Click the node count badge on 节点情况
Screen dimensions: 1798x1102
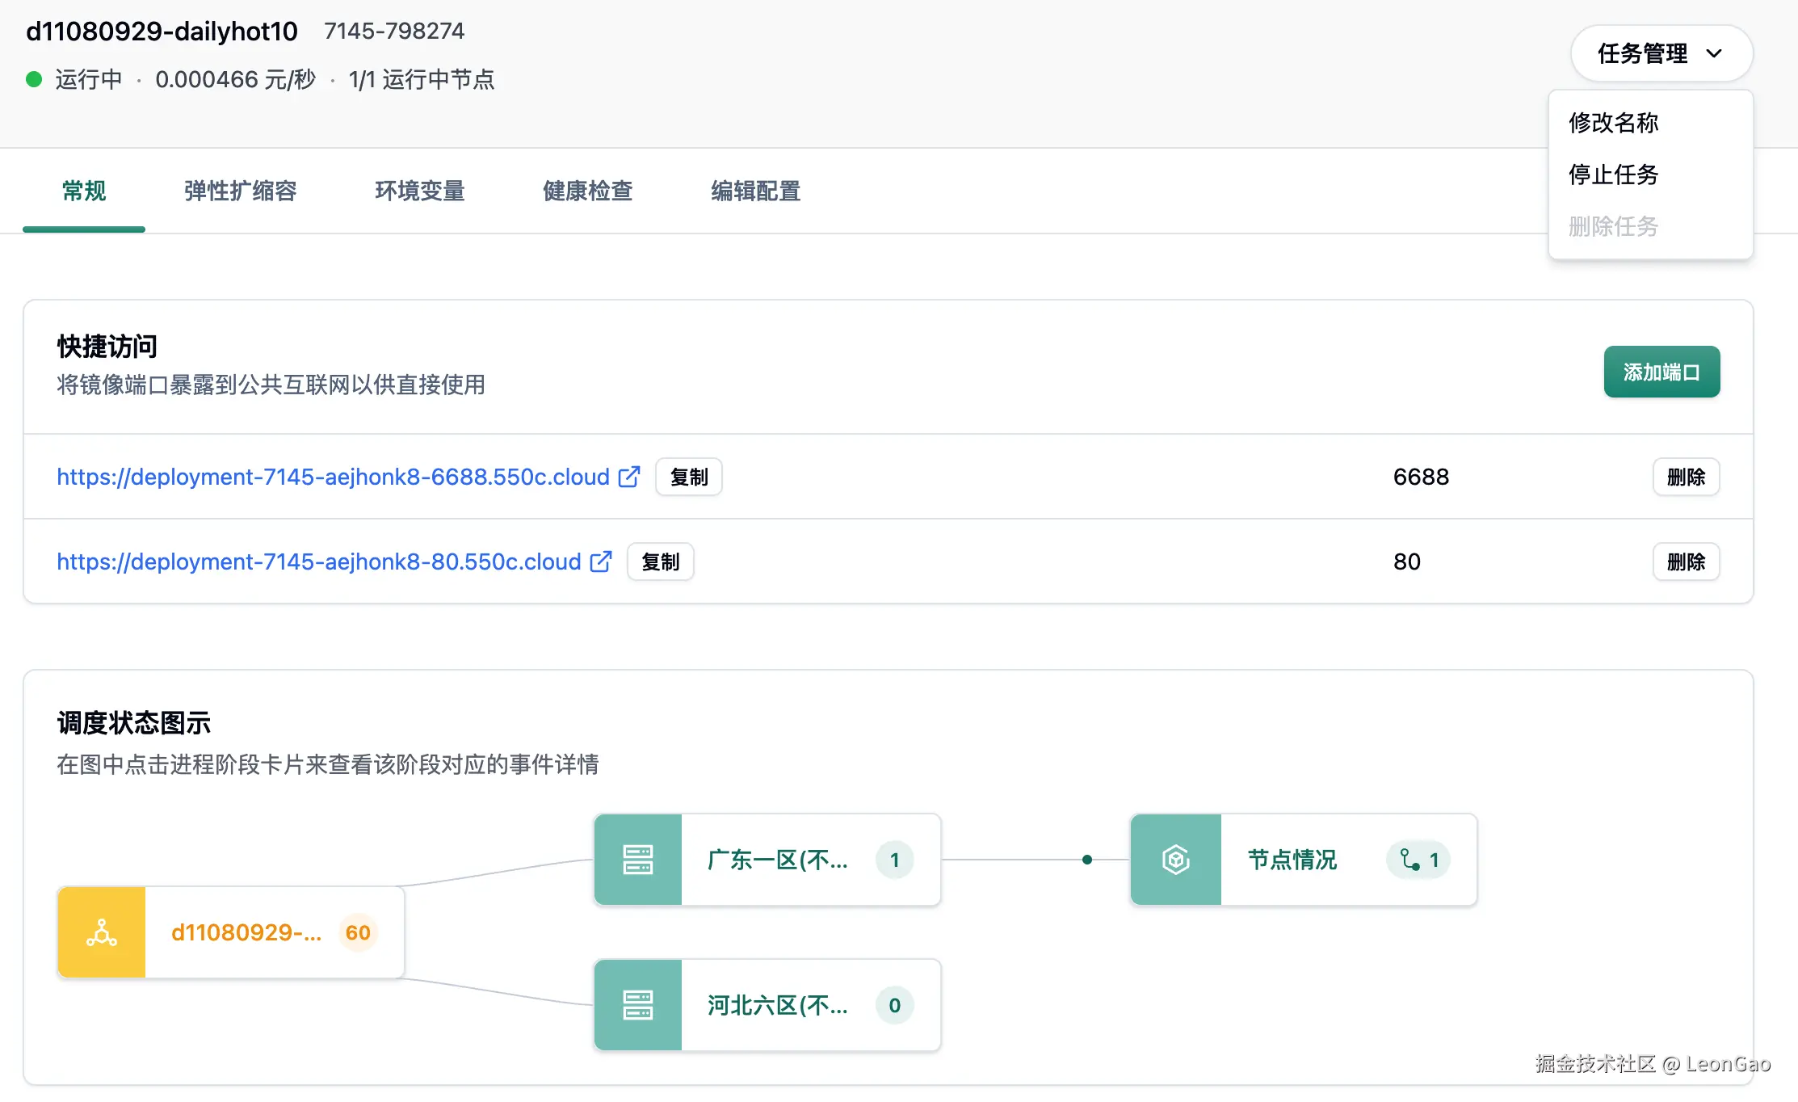coord(1419,860)
